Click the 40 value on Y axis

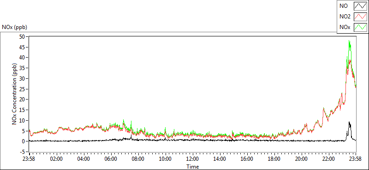(23, 58)
